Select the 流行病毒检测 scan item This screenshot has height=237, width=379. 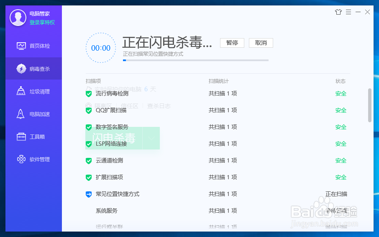click(112, 94)
